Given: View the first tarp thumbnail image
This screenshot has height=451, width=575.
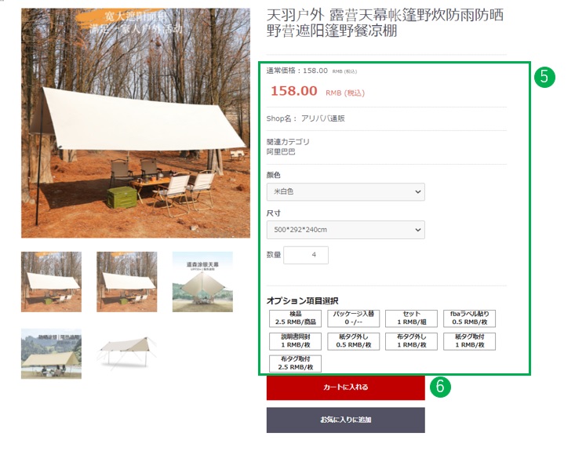Looking at the screenshot, I should 51,282.
